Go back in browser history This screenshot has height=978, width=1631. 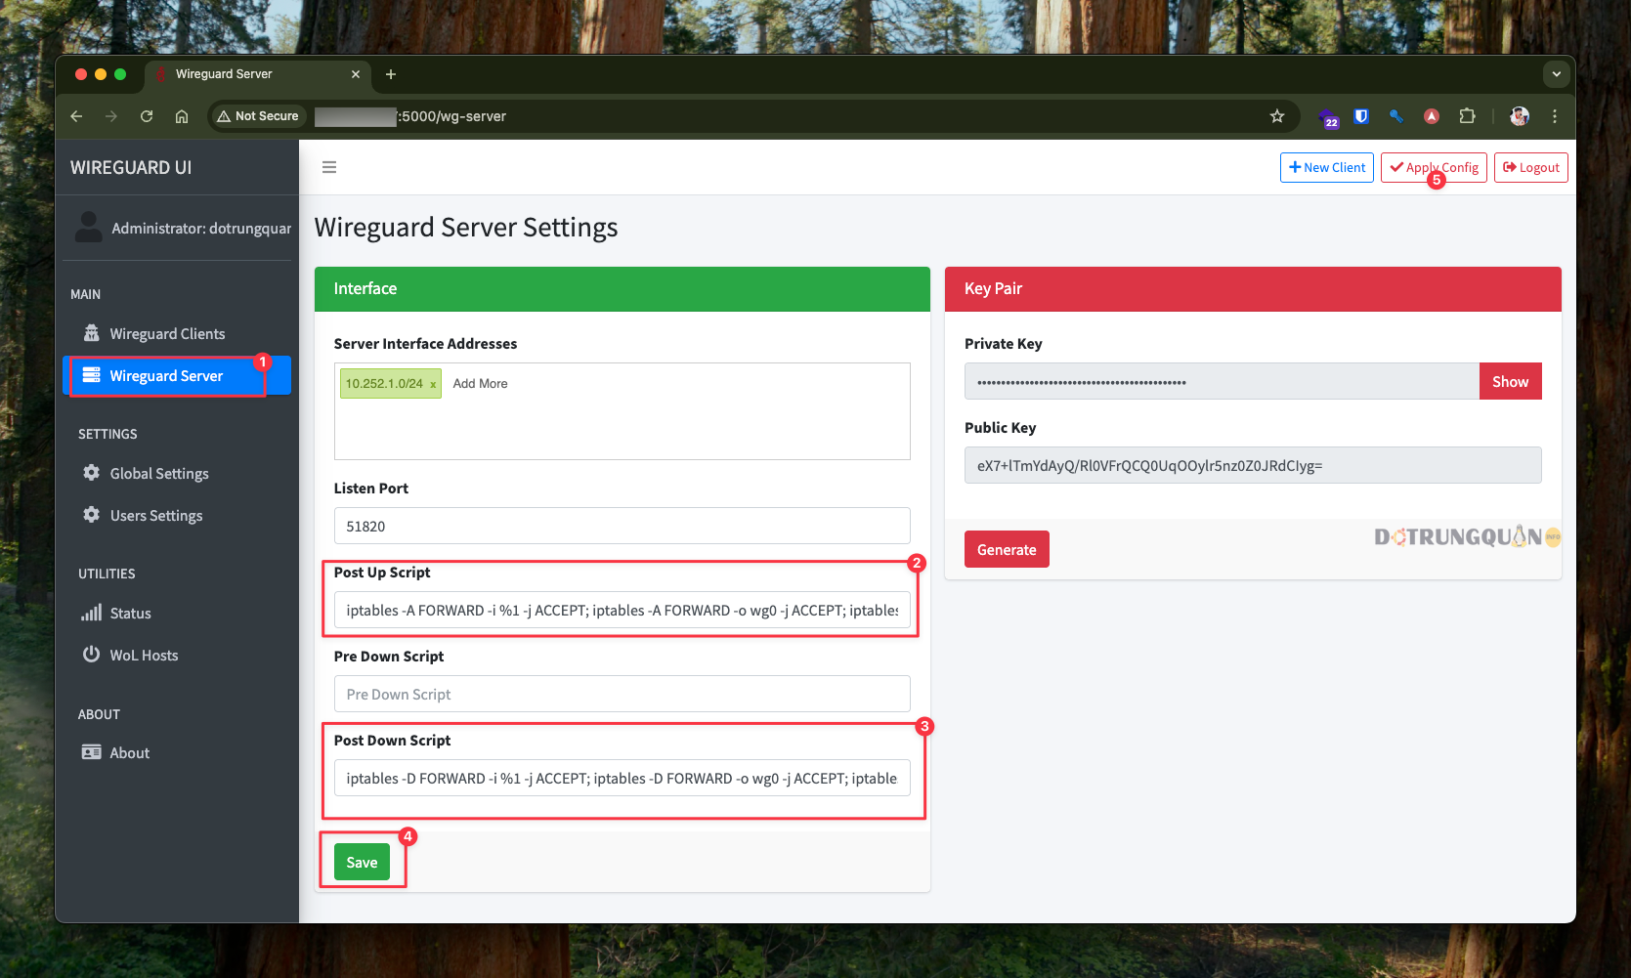pyautogui.click(x=77, y=116)
